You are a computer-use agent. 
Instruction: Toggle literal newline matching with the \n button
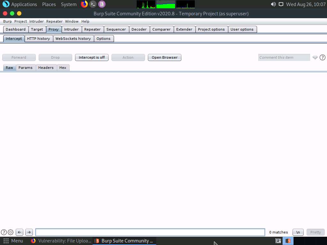(x=298, y=232)
